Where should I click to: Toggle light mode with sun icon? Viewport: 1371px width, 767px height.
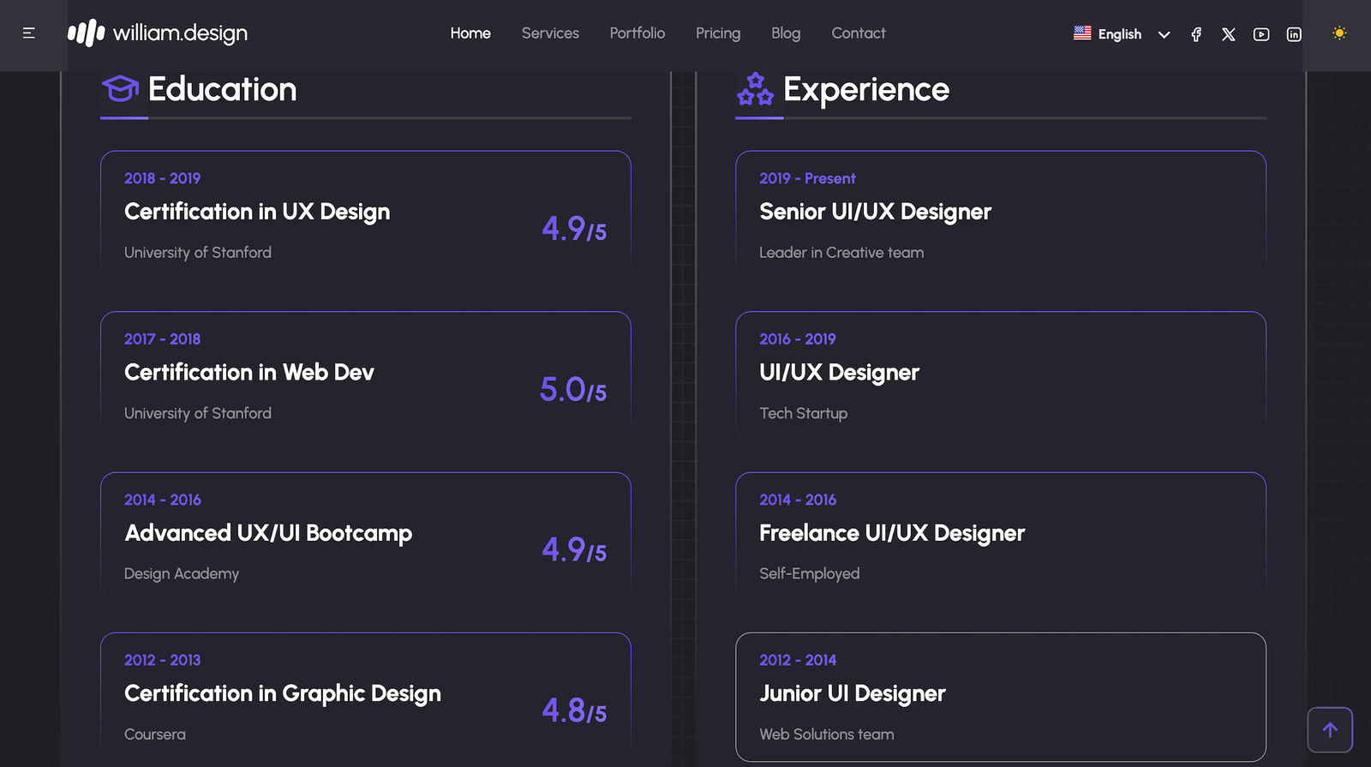click(1339, 33)
